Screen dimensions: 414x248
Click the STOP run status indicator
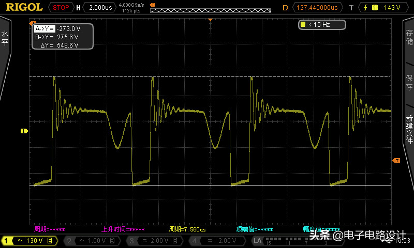coord(61,8)
